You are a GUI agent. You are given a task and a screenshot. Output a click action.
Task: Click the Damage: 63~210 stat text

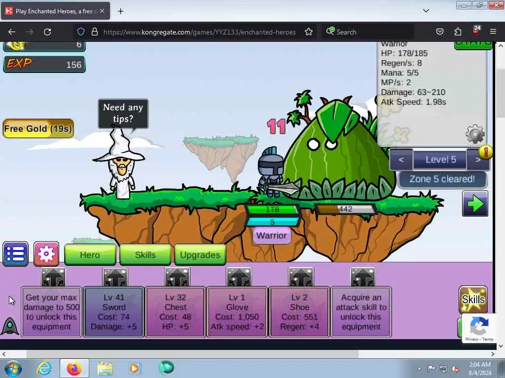(x=413, y=92)
